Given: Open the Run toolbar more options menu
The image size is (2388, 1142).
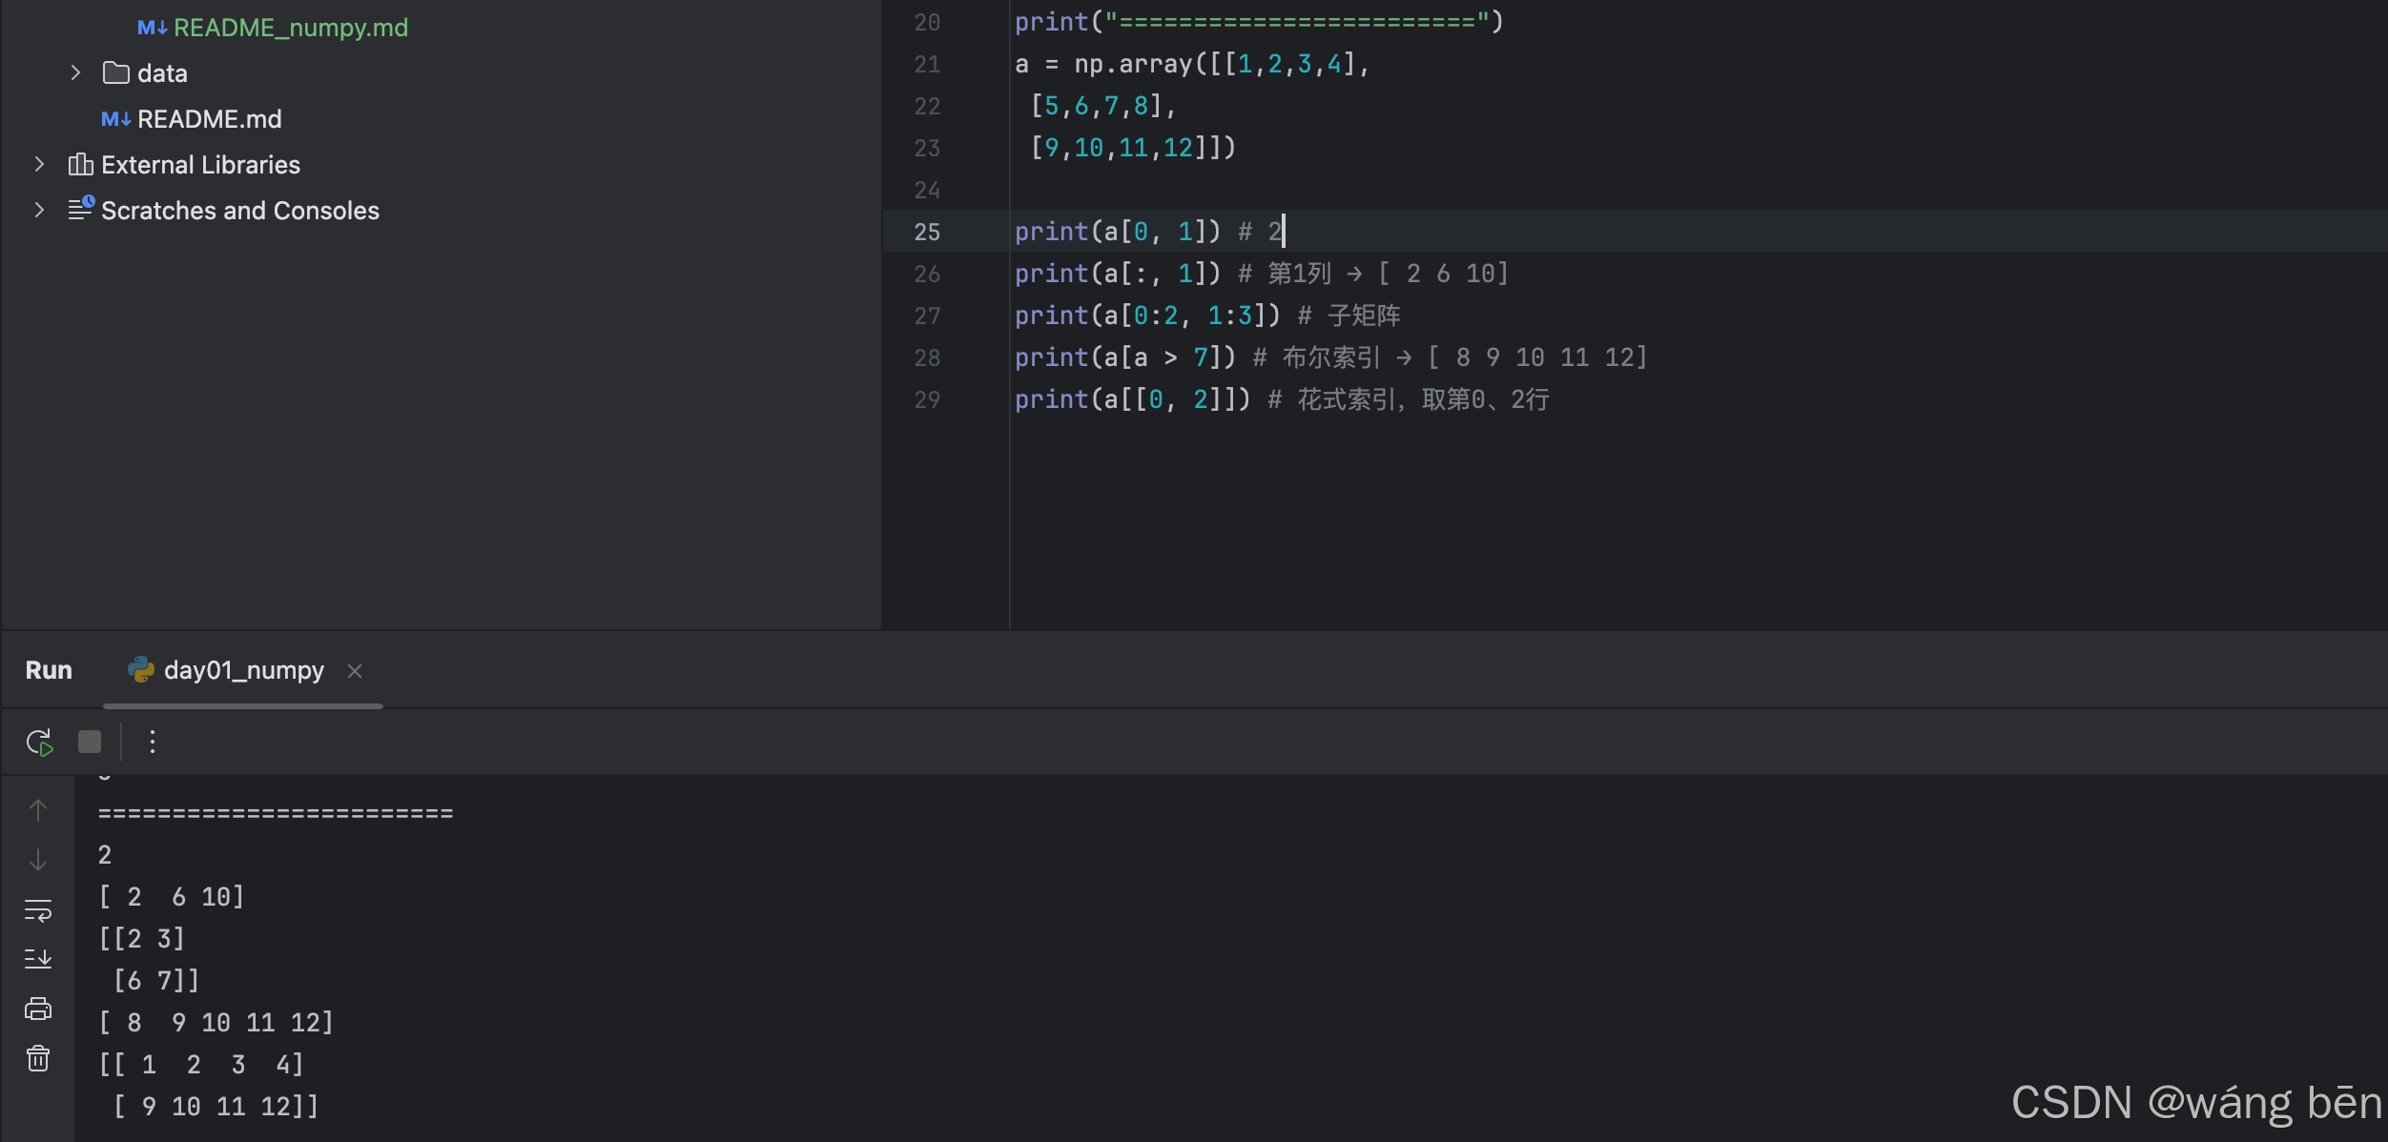Looking at the screenshot, I should click(x=153, y=742).
